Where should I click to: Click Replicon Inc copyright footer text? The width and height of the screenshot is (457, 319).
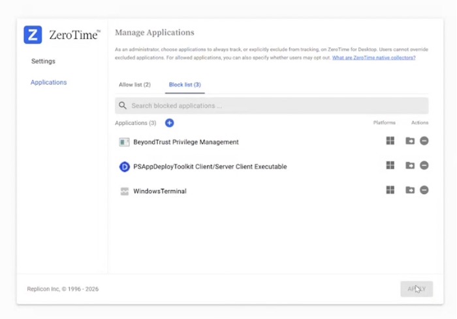coord(63,289)
